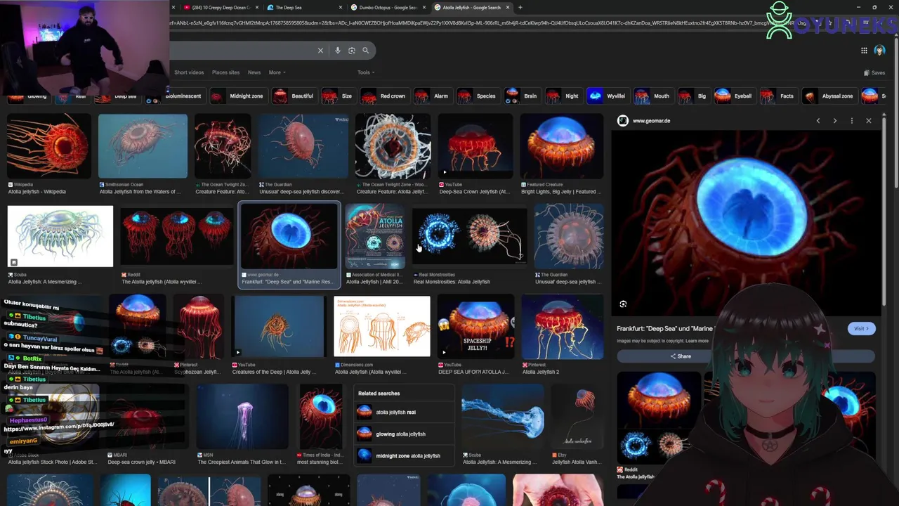Open Scuba 'A Mesmerizing' jellyfish illustration thumbnail
Viewport: 899px width, 506px height.
tap(60, 237)
